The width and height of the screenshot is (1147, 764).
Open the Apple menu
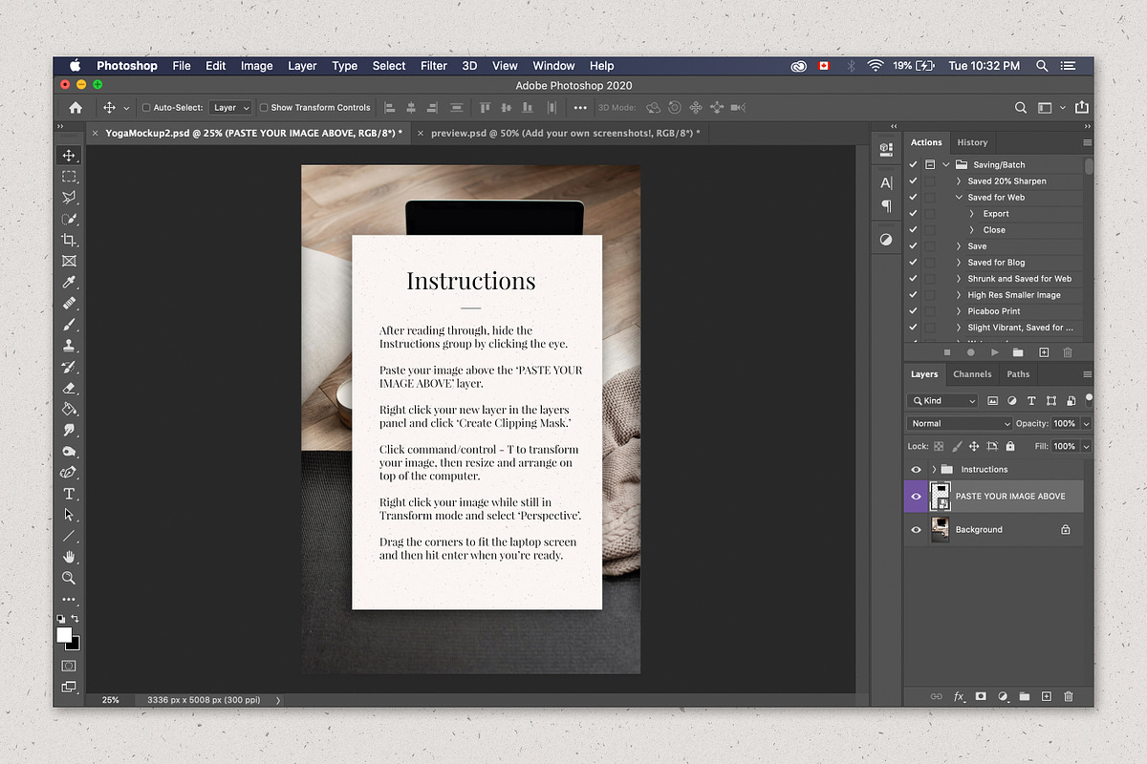pos(75,66)
